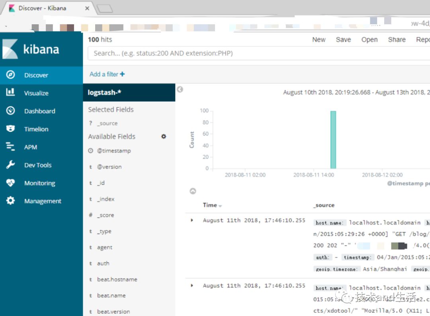Open APM lines icon
This screenshot has width=430, height=316.
coord(10,147)
